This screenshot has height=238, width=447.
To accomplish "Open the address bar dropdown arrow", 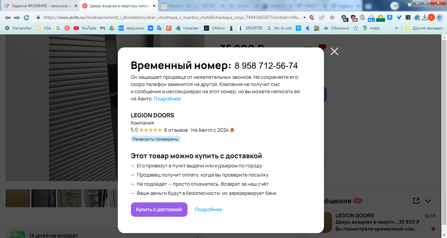I will (x=305, y=18).
